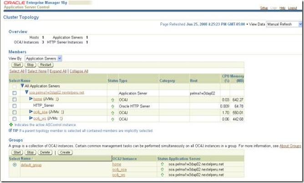Open the oc4j_soa link in Members tree
The image size is (304, 183).
point(41,112)
